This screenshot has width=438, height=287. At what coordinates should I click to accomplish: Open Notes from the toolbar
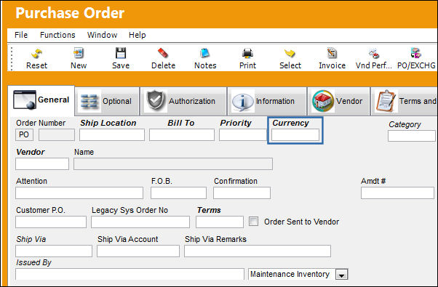(205, 53)
